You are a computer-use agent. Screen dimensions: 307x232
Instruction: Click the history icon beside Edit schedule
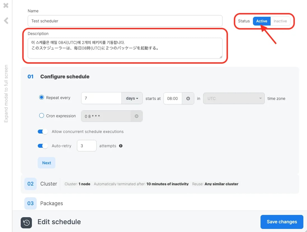click(x=26, y=222)
